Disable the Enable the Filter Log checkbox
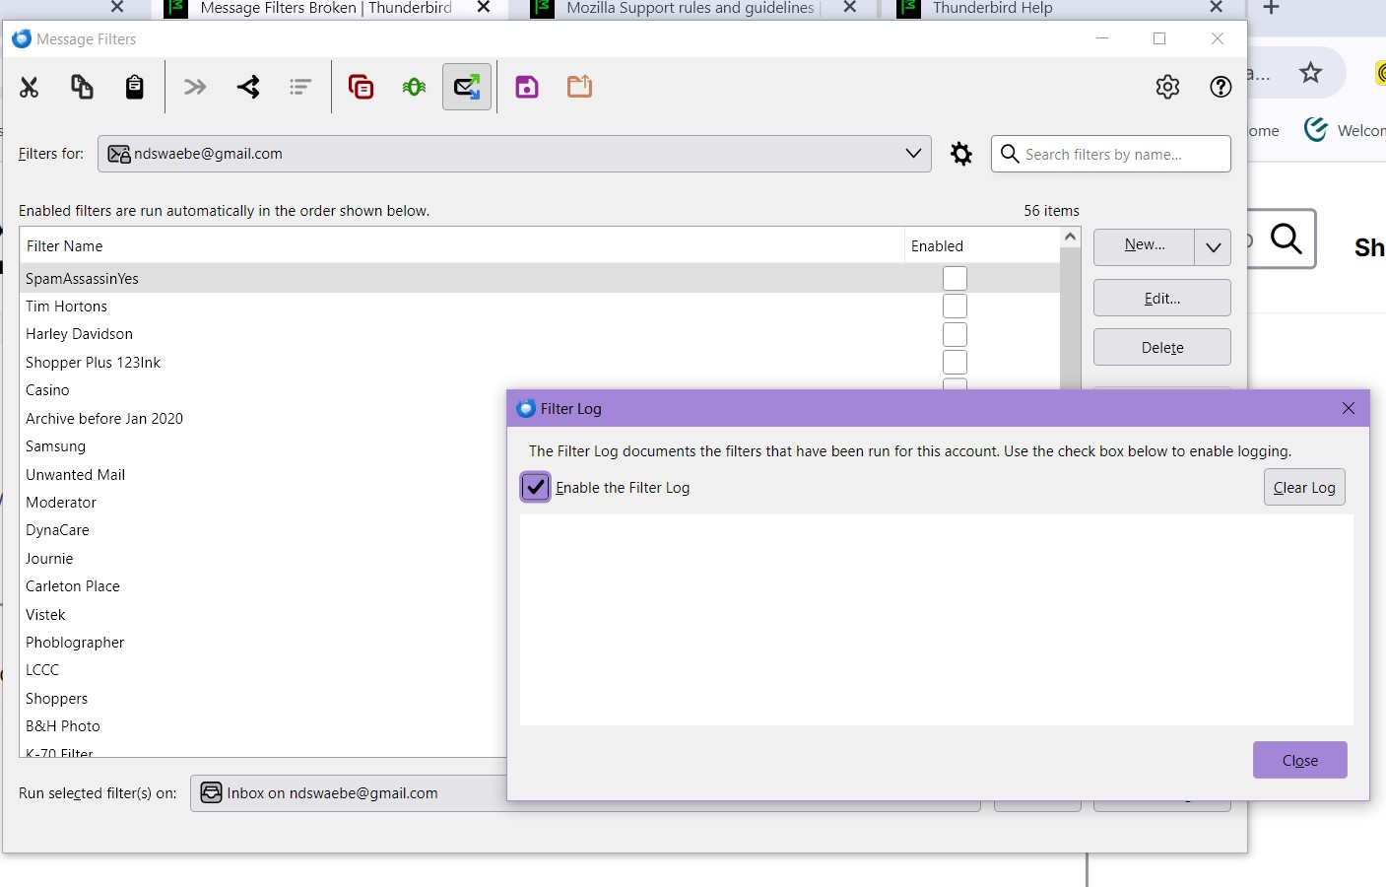1386x887 pixels. tap(535, 487)
